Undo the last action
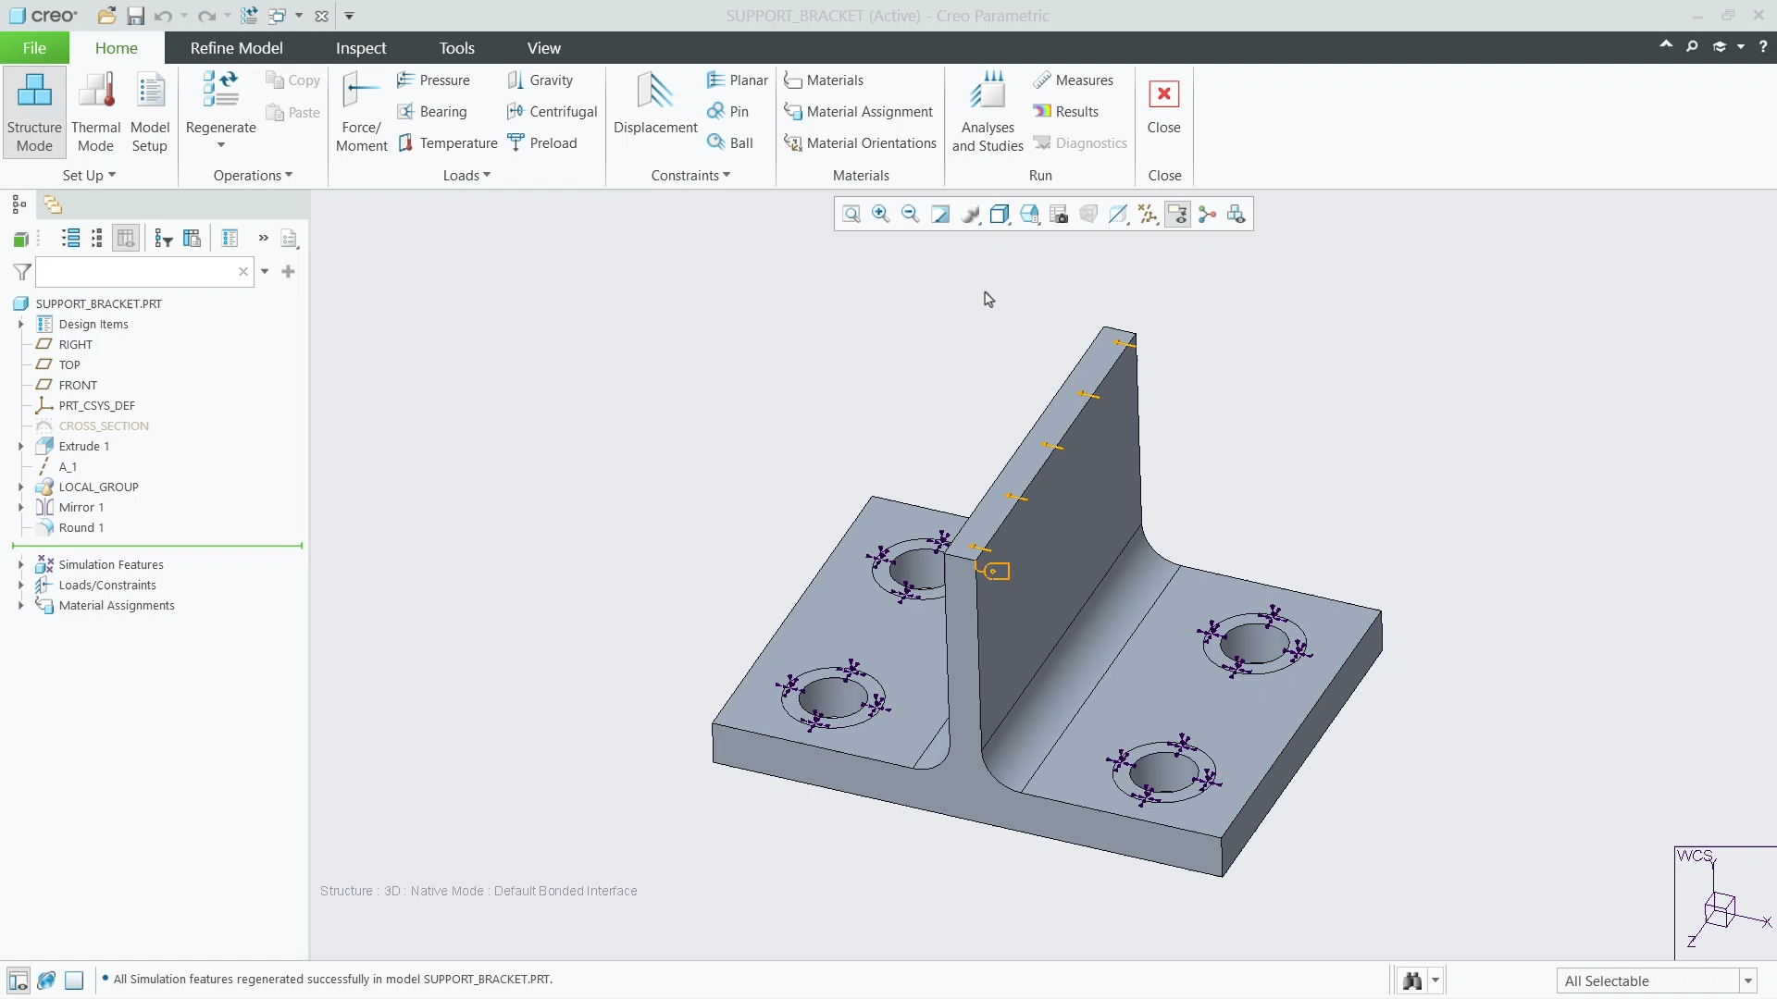This screenshot has width=1777, height=999. pos(163,16)
